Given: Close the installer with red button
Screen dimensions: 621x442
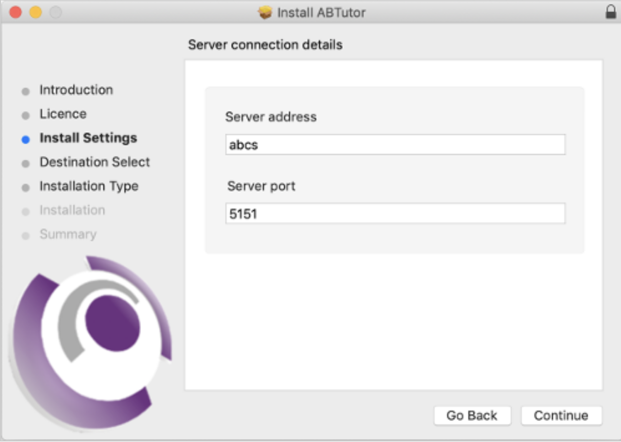Looking at the screenshot, I should click(x=16, y=12).
